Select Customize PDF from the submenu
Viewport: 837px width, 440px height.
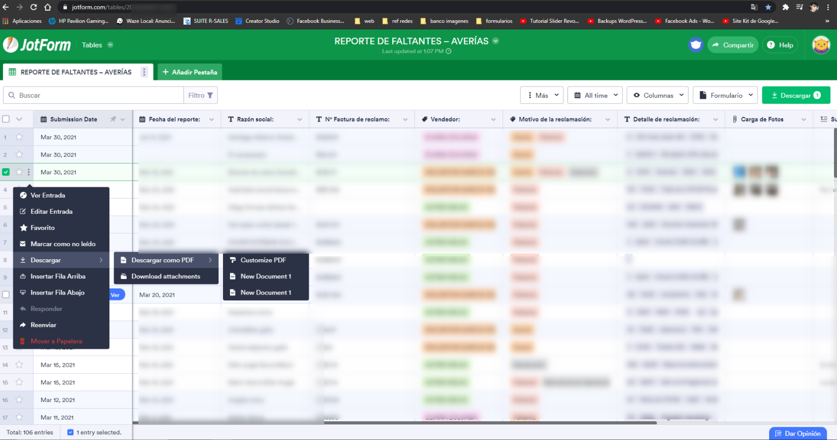click(x=263, y=260)
